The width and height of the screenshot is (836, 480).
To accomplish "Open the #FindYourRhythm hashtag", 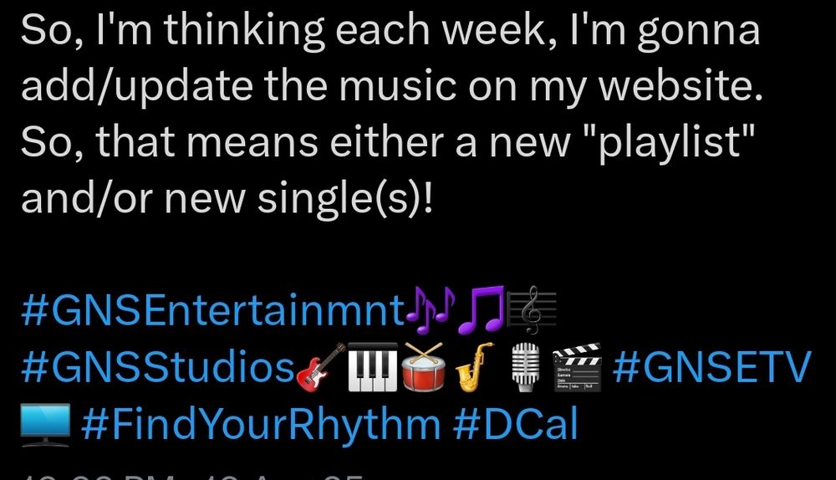I will 261,424.
